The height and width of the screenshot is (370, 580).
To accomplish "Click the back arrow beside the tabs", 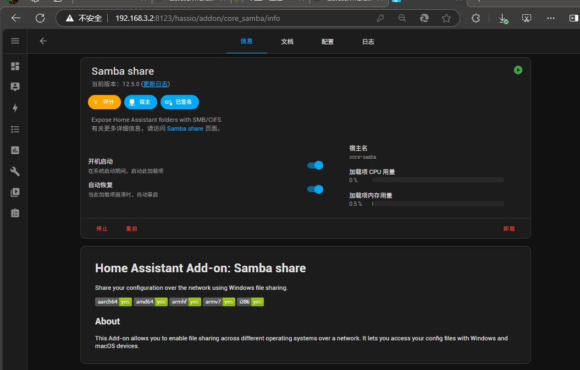I will point(43,41).
